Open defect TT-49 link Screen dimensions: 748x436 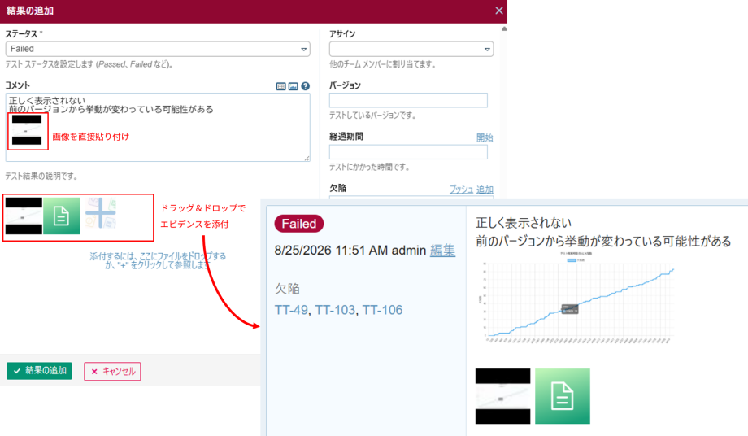[x=291, y=310]
